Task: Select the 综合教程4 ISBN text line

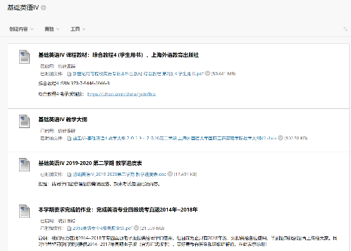Action: (x=74, y=83)
